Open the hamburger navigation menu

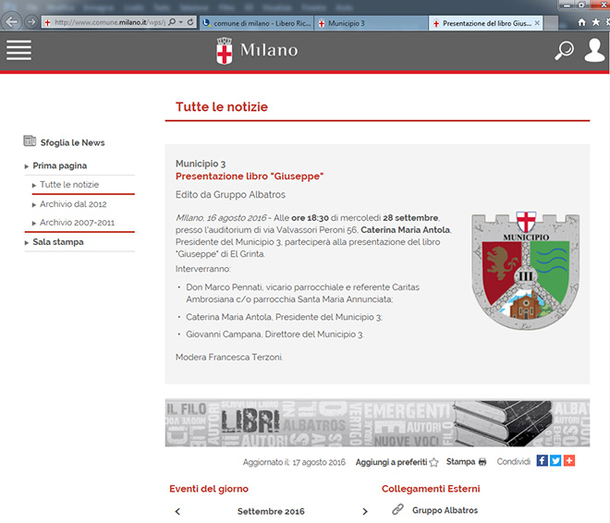(x=18, y=51)
